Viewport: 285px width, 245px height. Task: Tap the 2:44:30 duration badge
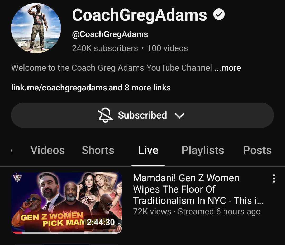(101, 222)
